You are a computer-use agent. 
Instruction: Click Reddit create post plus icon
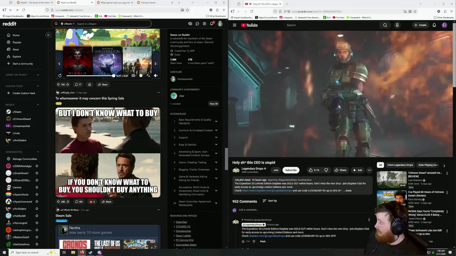[x=204, y=24]
